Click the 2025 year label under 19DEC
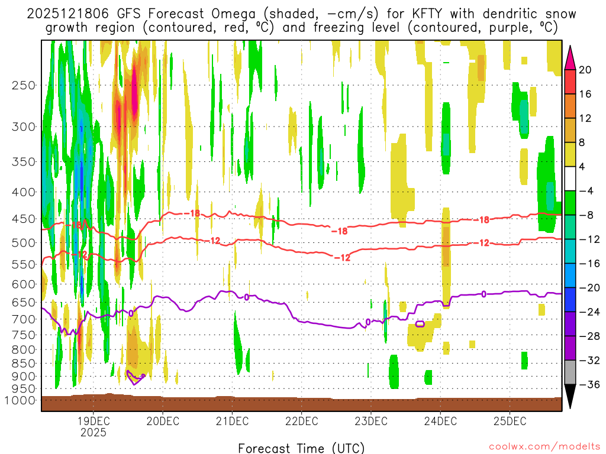606x454 pixels. pyautogui.click(x=93, y=432)
